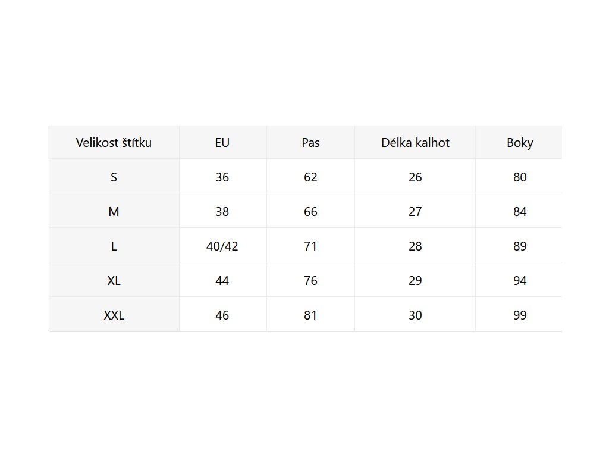Select the L size row label
The width and height of the screenshot is (609, 457).
[x=114, y=246]
